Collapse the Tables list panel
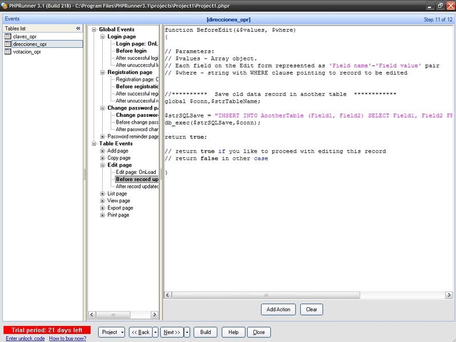 [x=78, y=28]
